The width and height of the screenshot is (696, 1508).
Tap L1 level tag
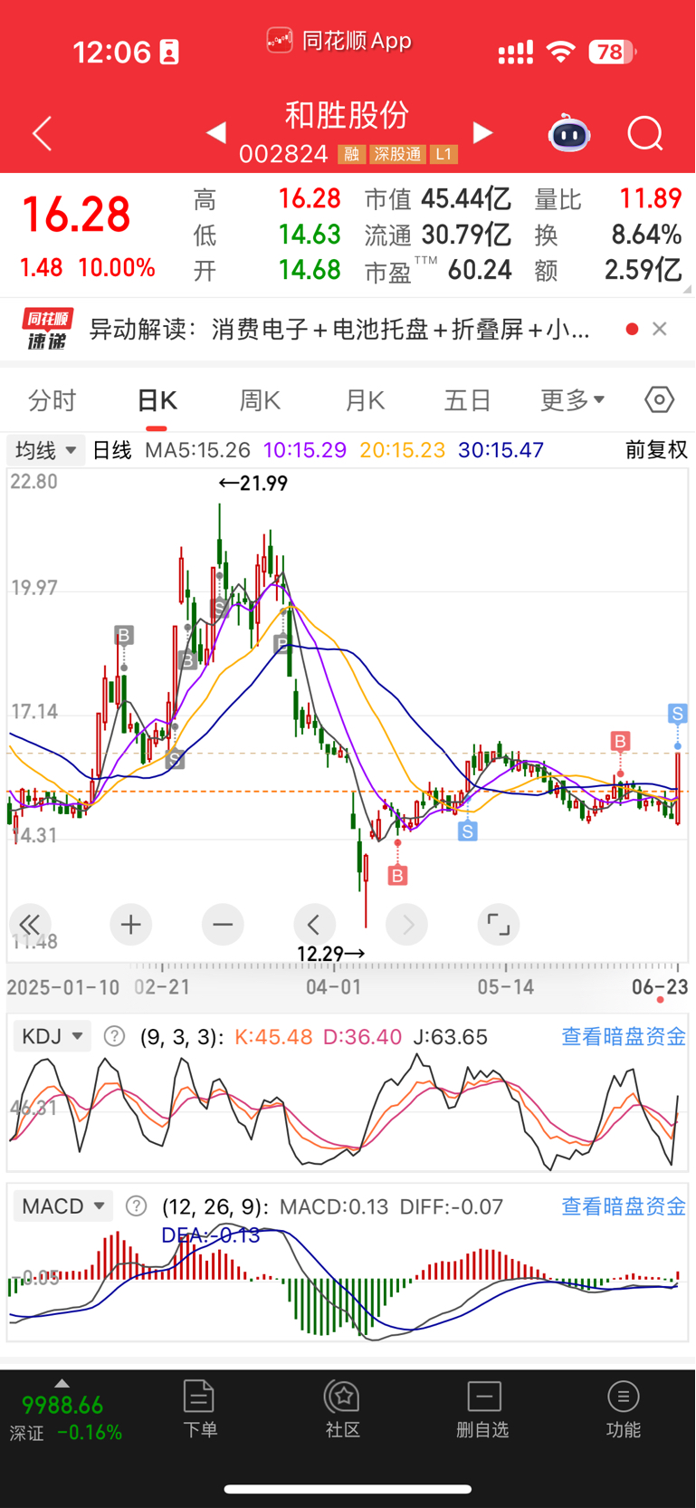[443, 155]
